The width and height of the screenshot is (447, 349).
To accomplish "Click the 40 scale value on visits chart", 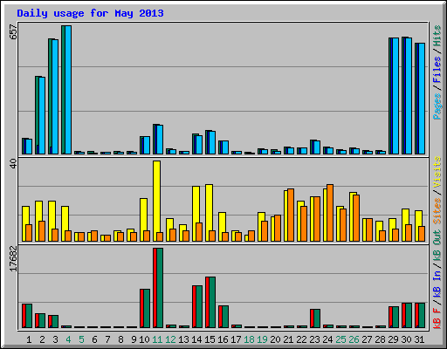I will tap(13, 163).
